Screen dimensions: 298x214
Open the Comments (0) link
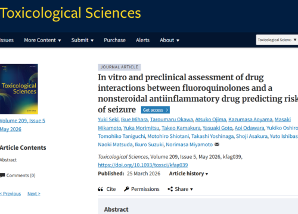tap(21, 175)
